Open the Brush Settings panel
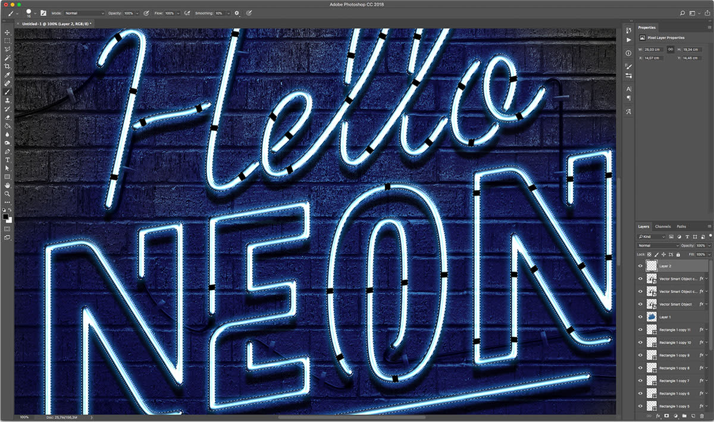 (43, 12)
